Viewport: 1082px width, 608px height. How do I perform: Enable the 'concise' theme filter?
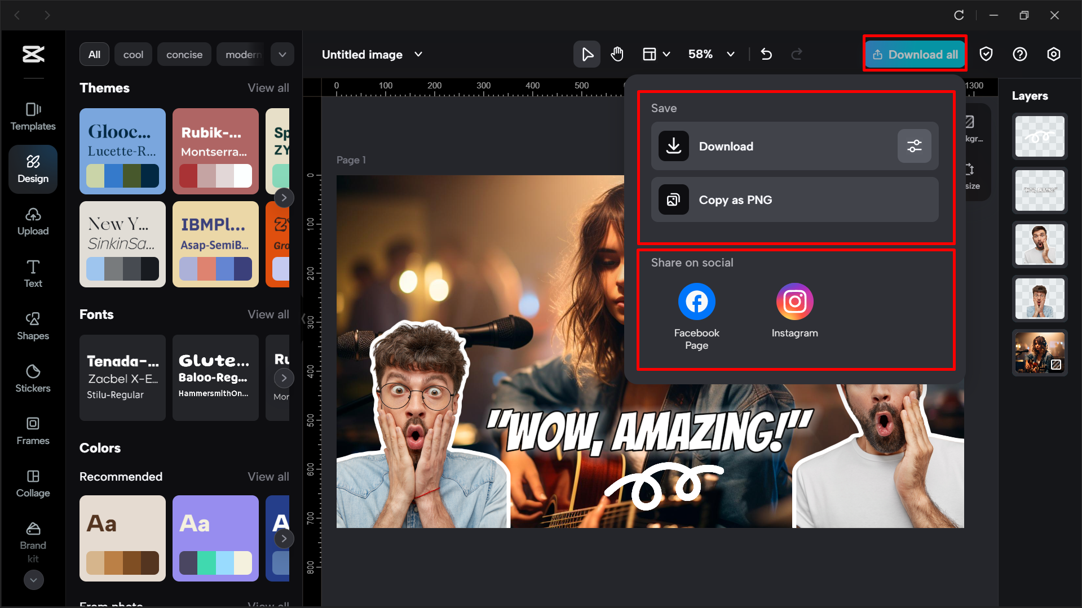pyautogui.click(x=184, y=54)
